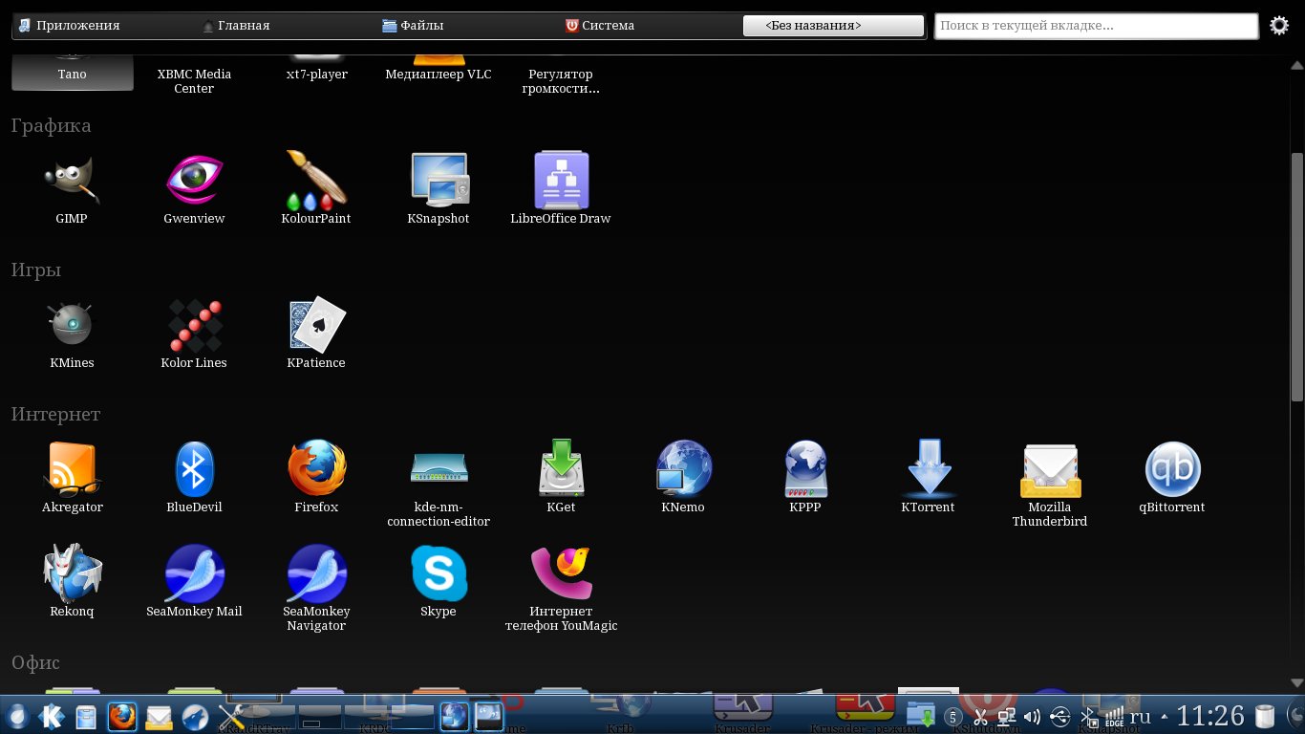The width and height of the screenshot is (1305, 734).
Task: Start qBittorrent
Action: [1172, 478]
